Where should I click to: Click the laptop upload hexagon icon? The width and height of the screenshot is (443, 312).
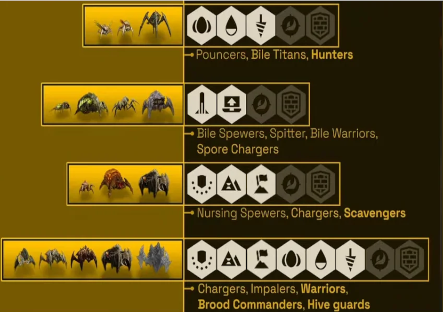click(232, 104)
